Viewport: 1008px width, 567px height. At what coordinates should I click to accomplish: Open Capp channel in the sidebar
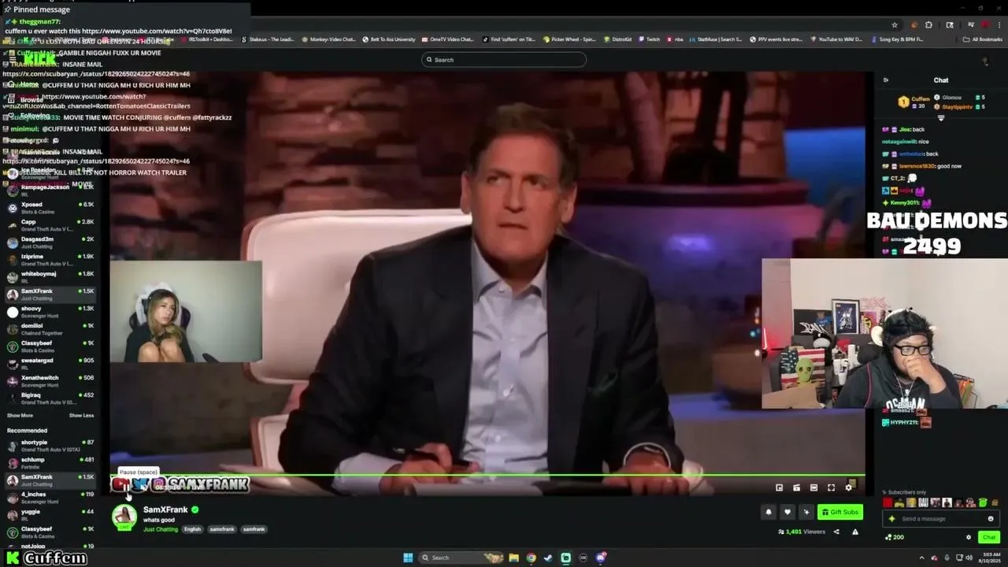tap(49, 224)
